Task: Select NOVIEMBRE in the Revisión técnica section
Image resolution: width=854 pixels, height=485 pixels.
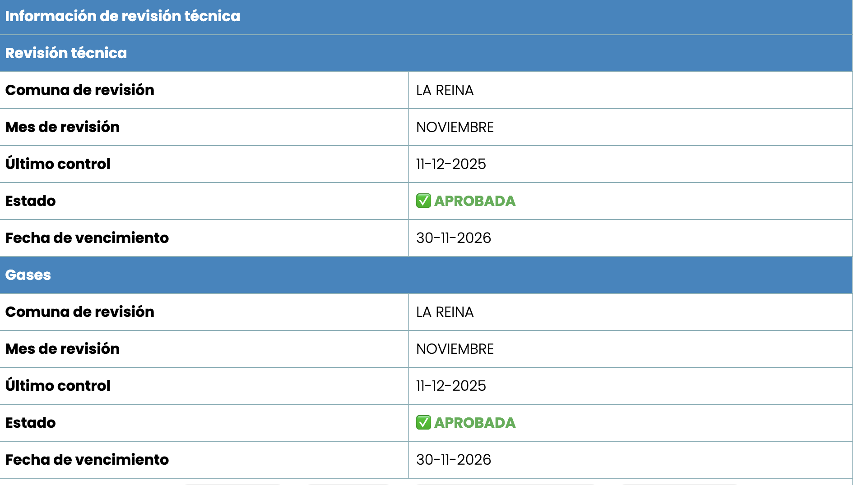Action: (455, 128)
